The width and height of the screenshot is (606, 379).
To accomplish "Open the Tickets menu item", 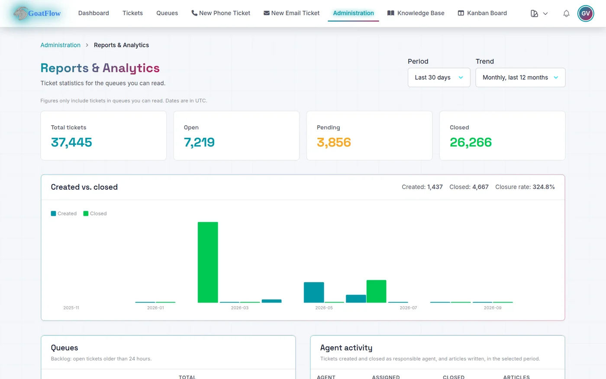I will coord(132,13).
